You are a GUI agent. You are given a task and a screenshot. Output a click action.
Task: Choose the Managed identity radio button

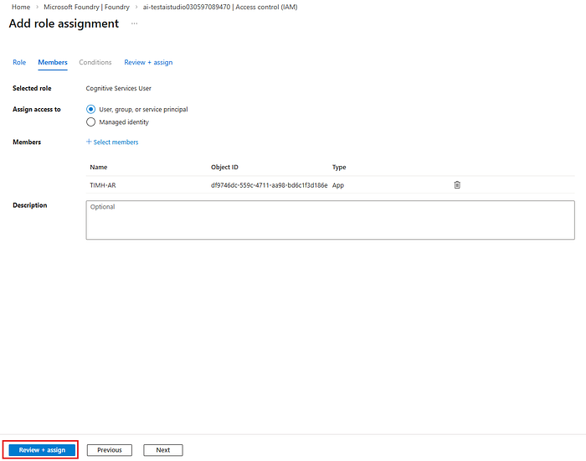(91, 122)
